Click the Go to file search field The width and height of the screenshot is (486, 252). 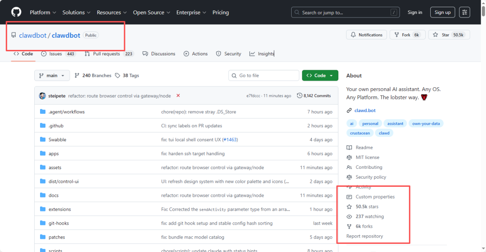(264, 76)
